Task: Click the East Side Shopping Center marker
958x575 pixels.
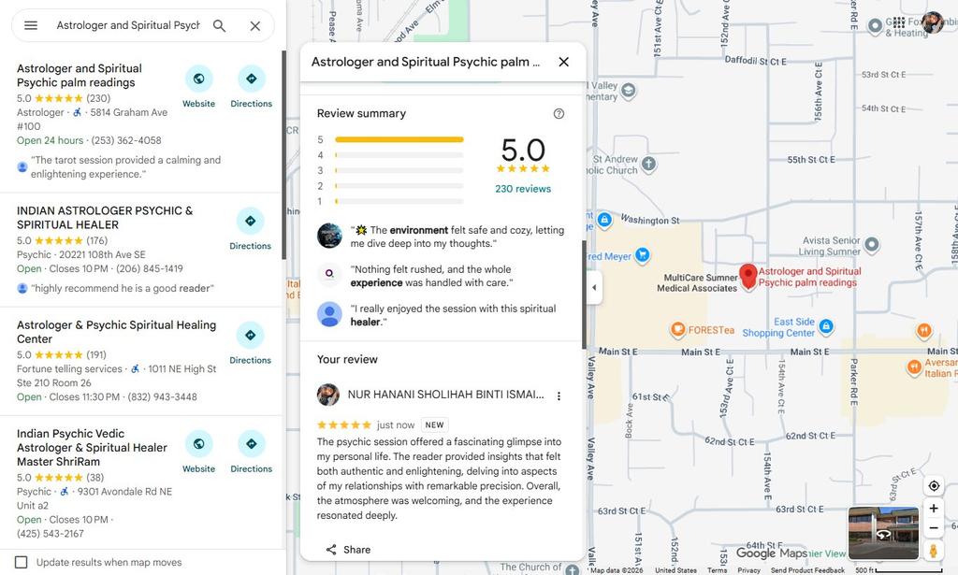Action: point(826,326)
